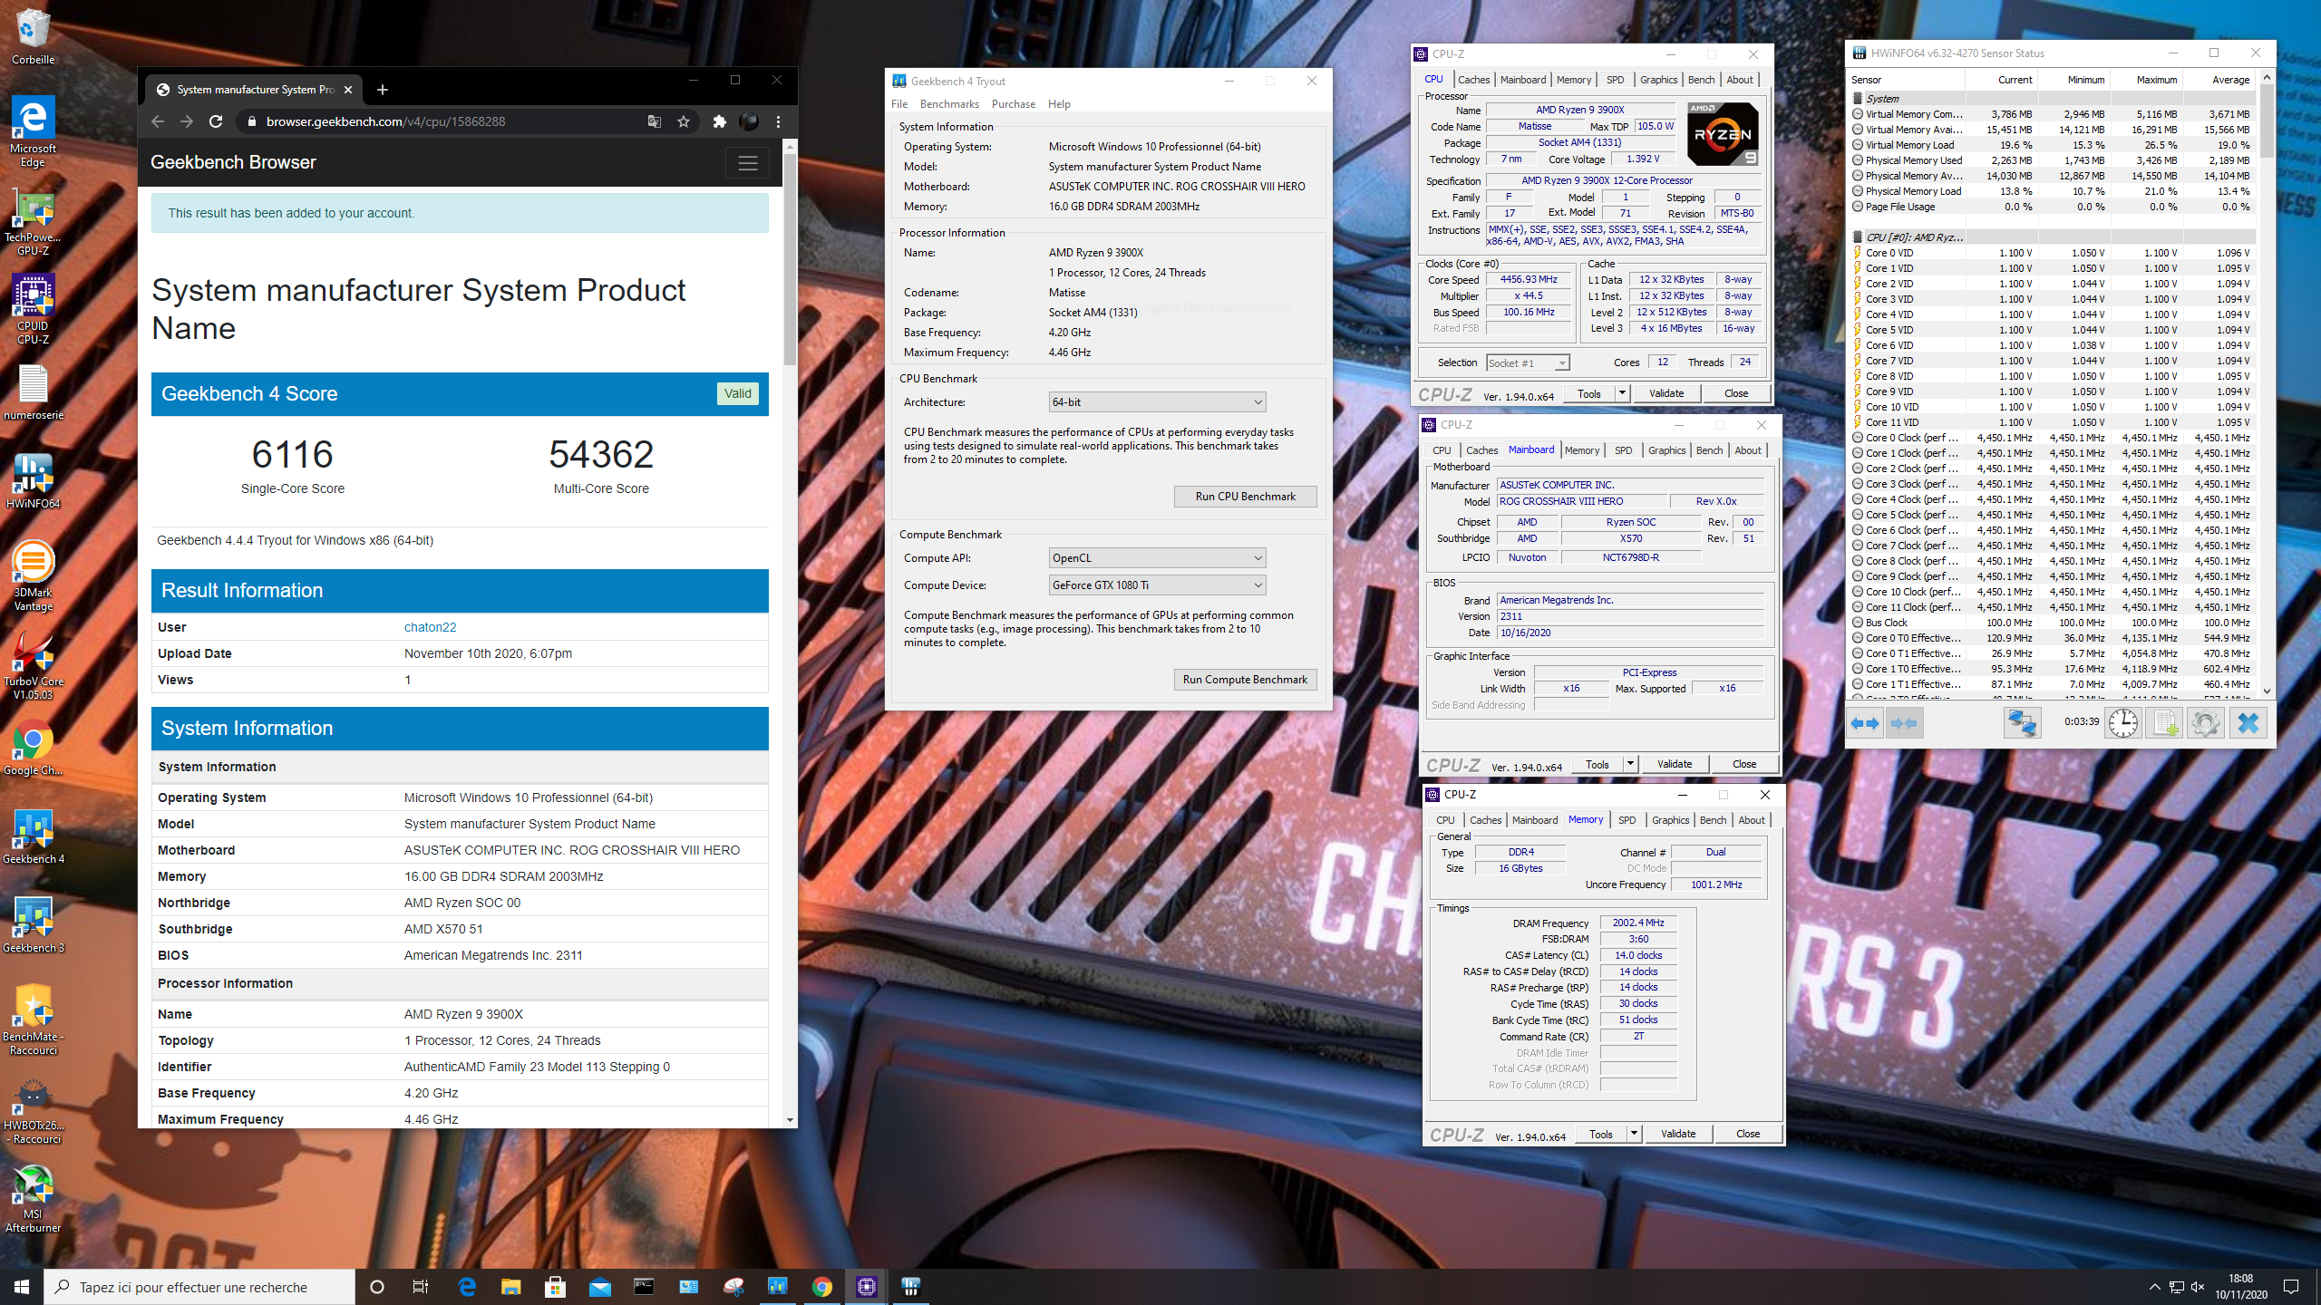The width and height of the screenshot is (2321, 1305).
Task: Open Microsoft Store from taskbar
Action: click(x=555, y=1287)
